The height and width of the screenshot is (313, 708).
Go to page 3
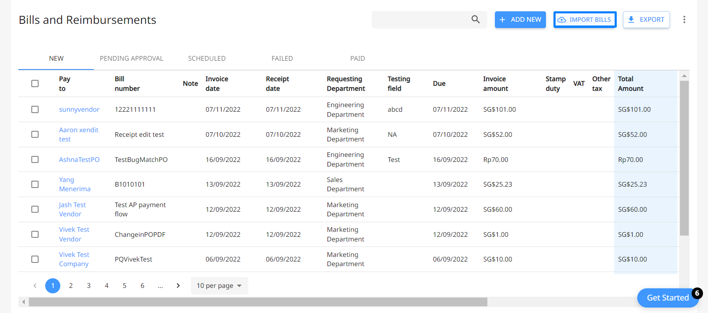(x=89, y=286)
